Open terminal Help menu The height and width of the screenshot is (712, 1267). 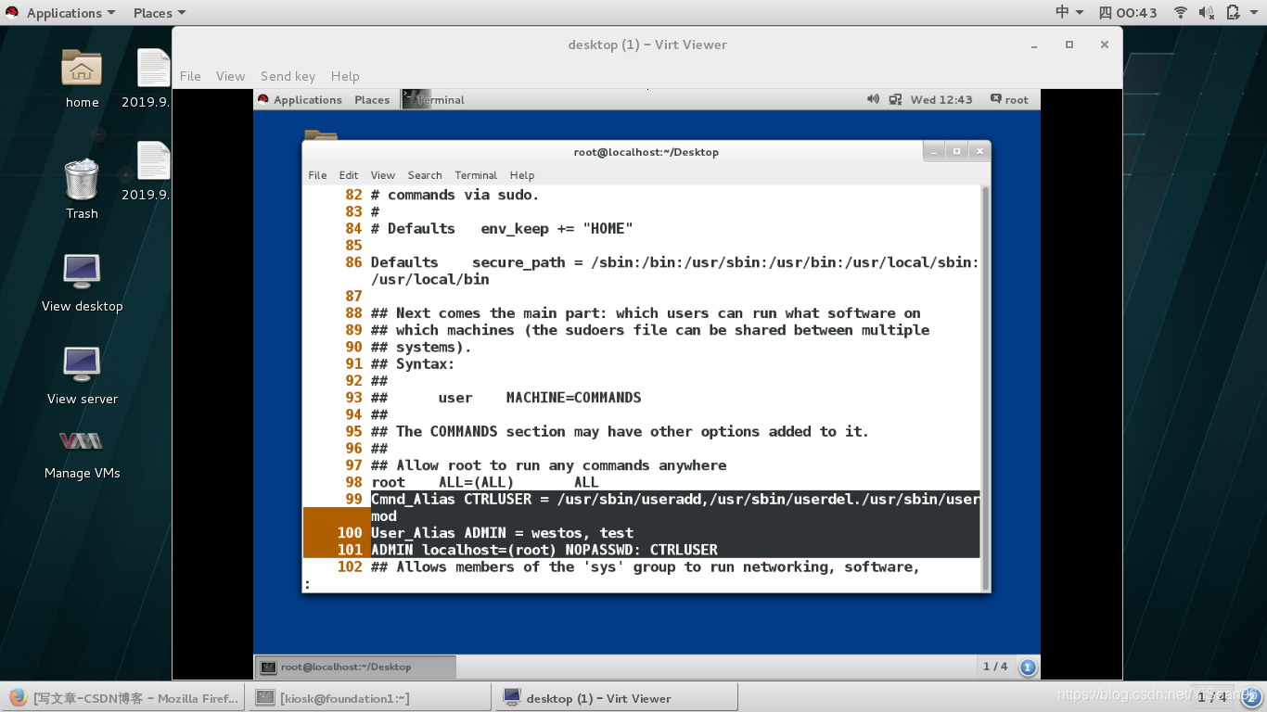click(x=522, y=174)
